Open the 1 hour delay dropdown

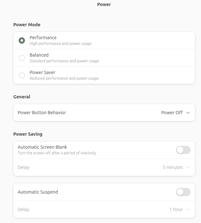pos(176,209)
